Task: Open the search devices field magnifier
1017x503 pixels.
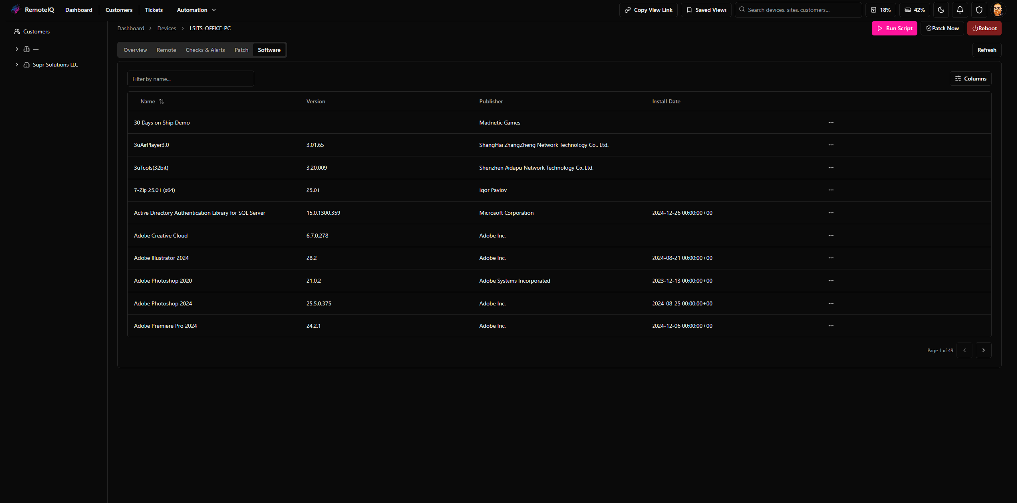Action: [x=741, y=10]
